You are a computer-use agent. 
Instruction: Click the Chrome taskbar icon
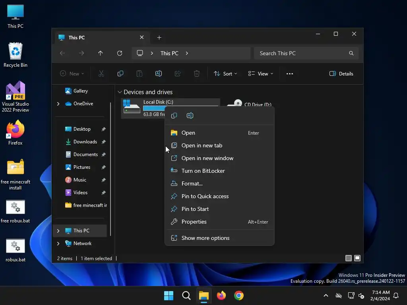(x=239, y=295)
